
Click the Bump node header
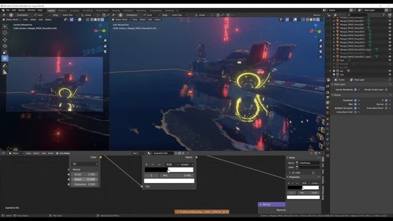271,204
